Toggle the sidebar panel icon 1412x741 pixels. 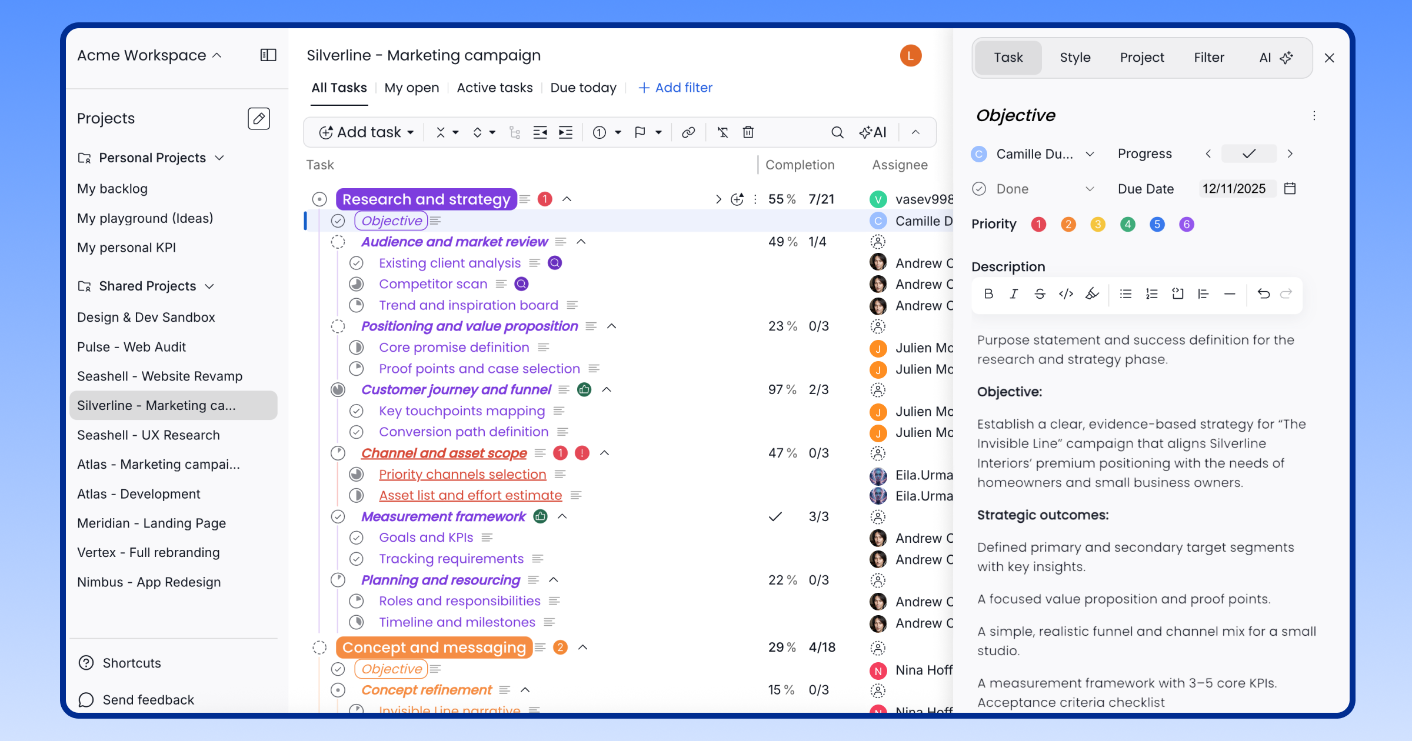(268, 55)
